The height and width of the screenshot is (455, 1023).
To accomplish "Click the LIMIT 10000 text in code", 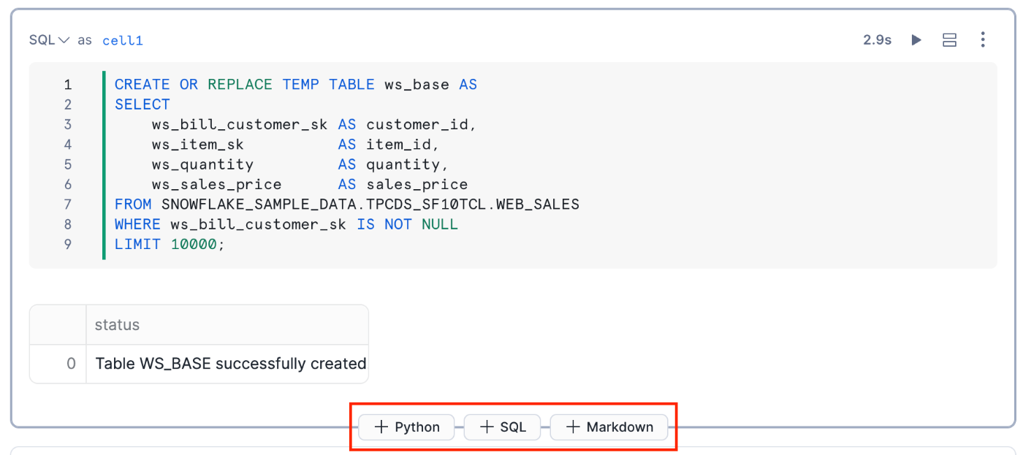I will [170, 244].
